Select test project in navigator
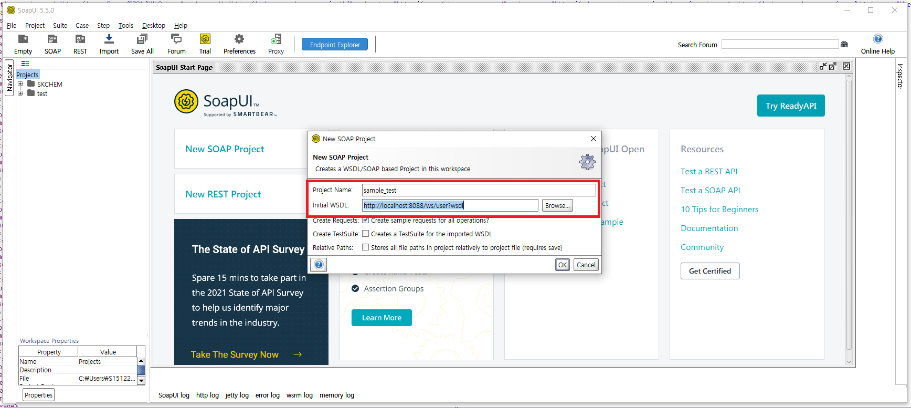The width and height of the screenshot is (911, 408). pos(42,93)
